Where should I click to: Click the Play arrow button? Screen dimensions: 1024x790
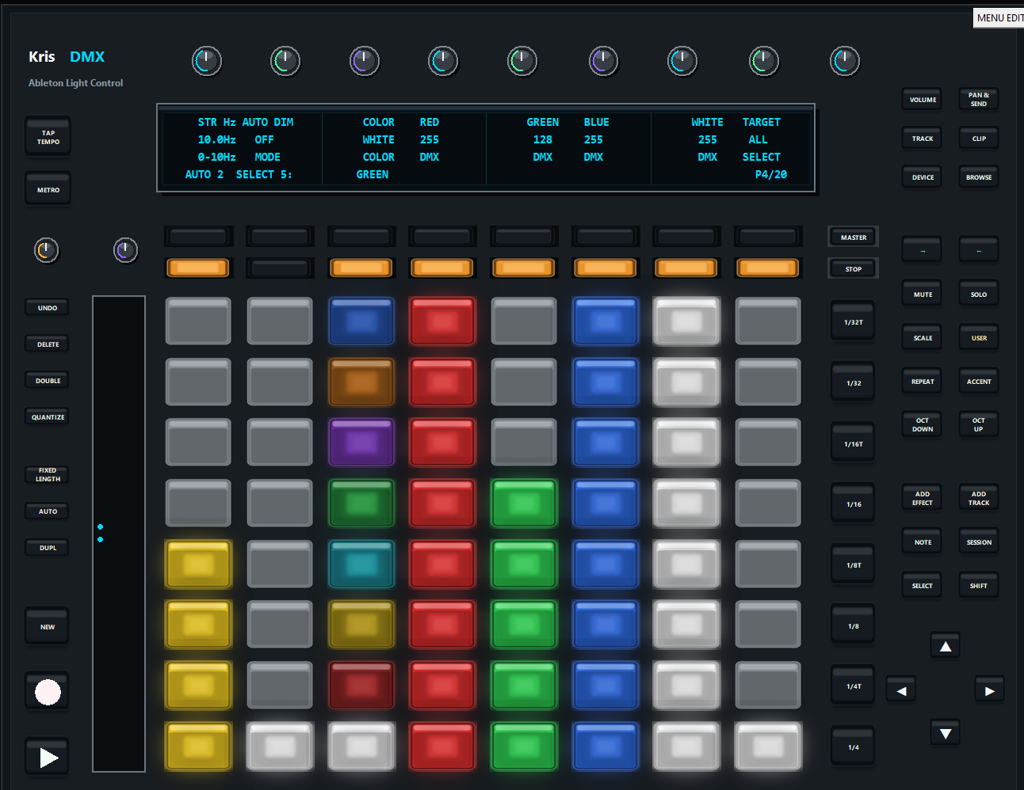48,757
